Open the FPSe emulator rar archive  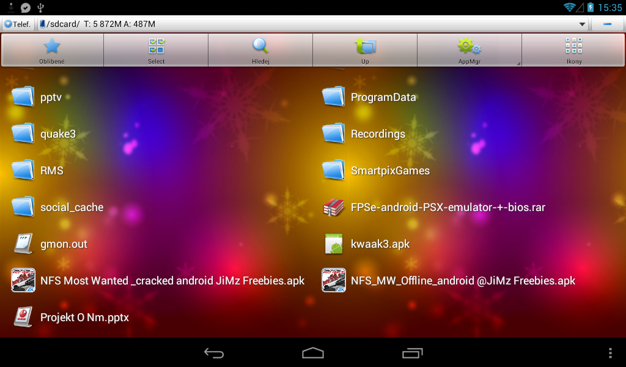click(447, 207)
